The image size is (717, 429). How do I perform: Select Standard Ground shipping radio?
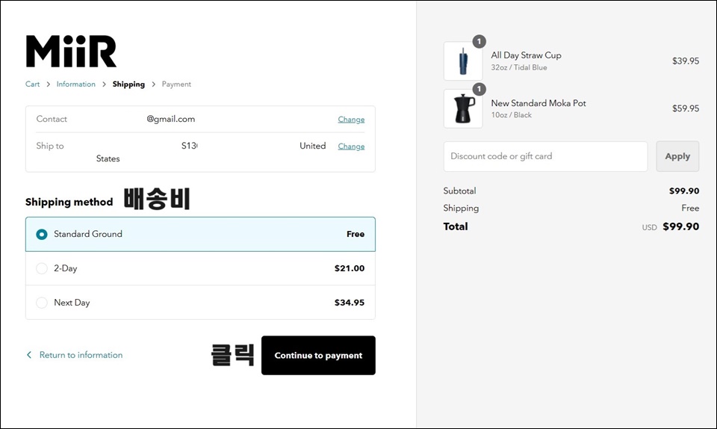click(42, 234)
